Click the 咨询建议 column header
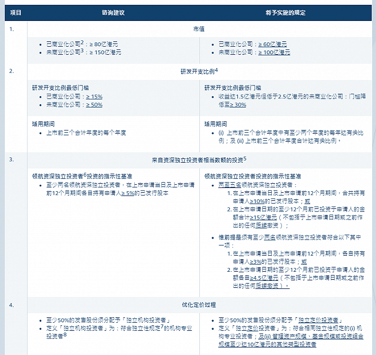 pos(113,13)
